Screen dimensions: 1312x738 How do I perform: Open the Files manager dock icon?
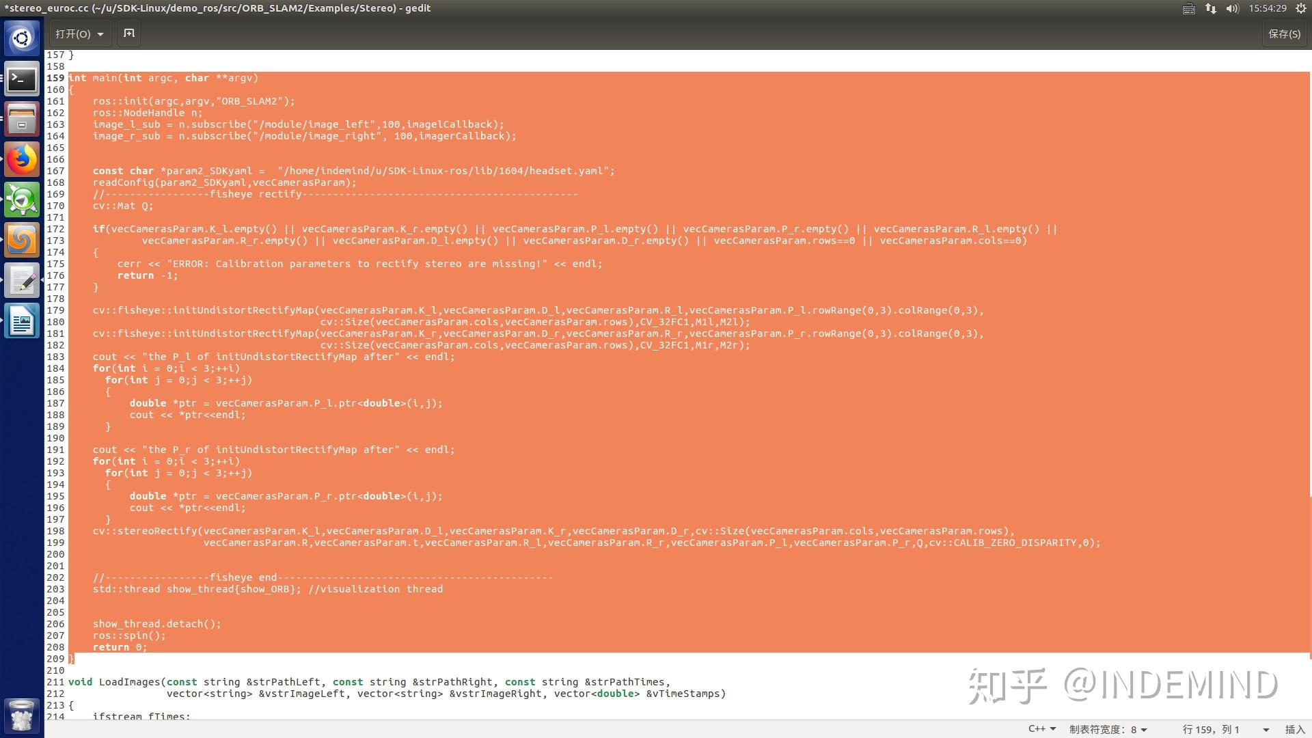click(22, 120)
